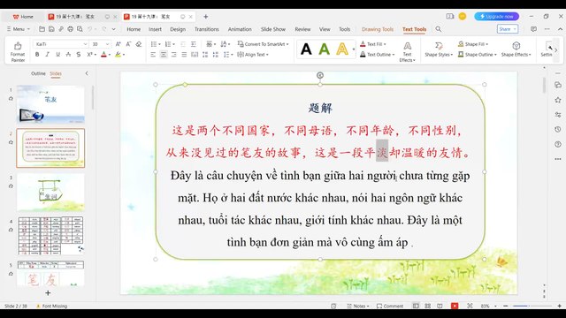Open the comments pane icon near Share

533,29
